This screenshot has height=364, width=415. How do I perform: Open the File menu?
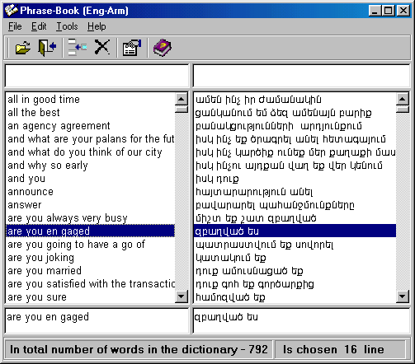tap(15, 26)
